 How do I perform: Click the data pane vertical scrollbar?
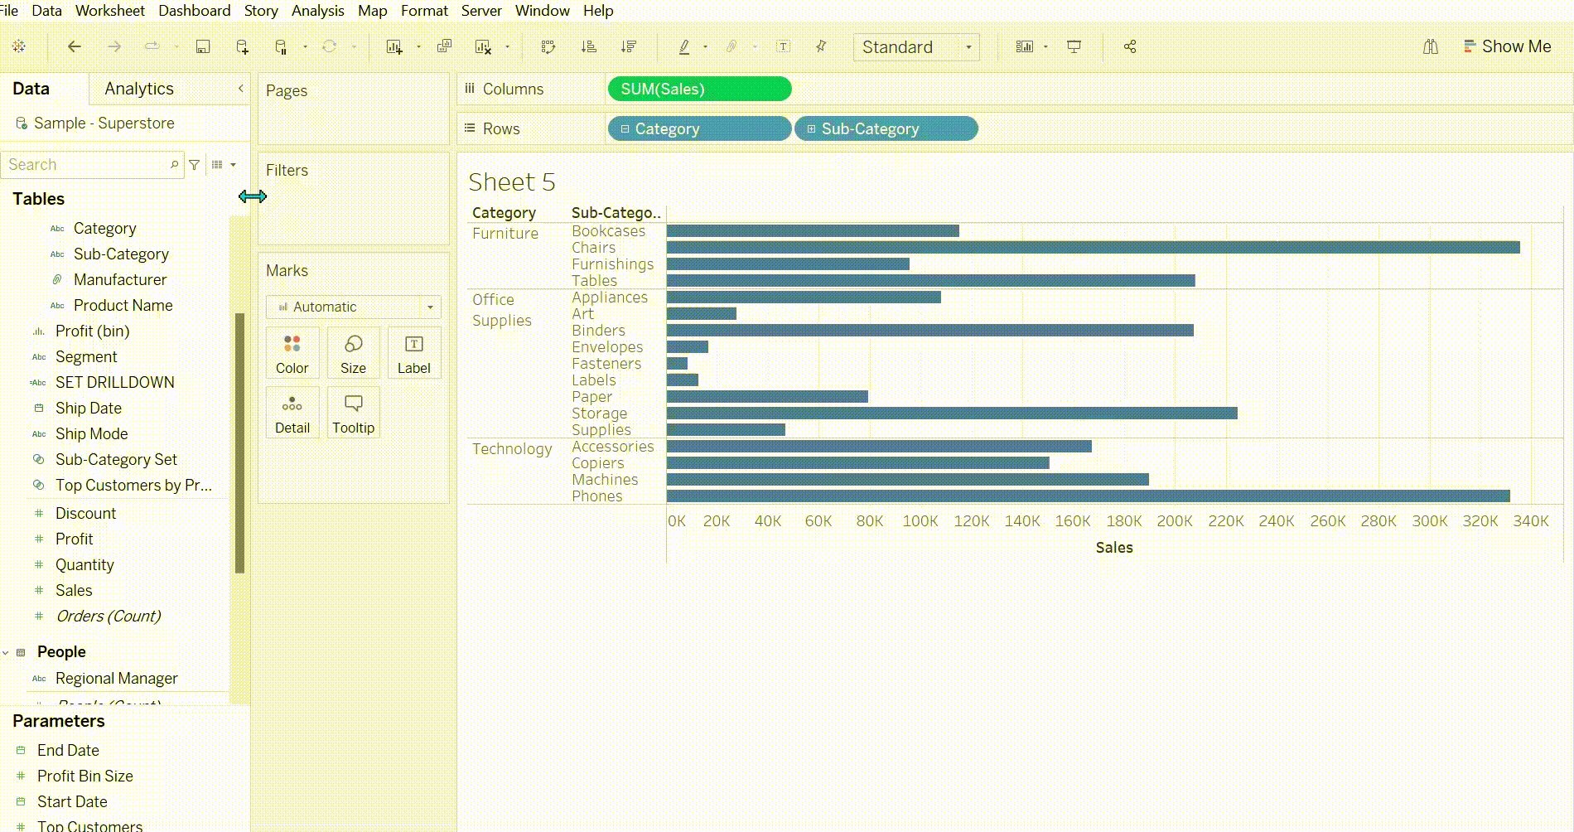[x=239, y=443]
